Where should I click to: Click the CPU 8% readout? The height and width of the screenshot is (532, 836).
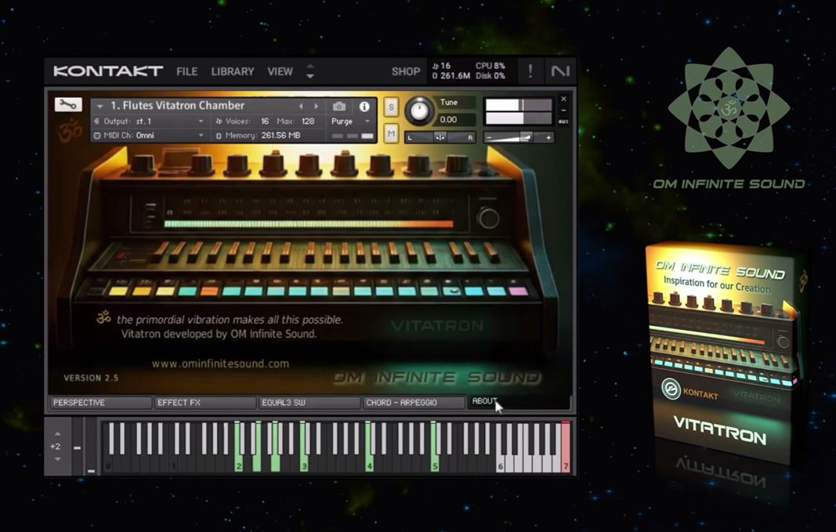click(x=490, y=66)
